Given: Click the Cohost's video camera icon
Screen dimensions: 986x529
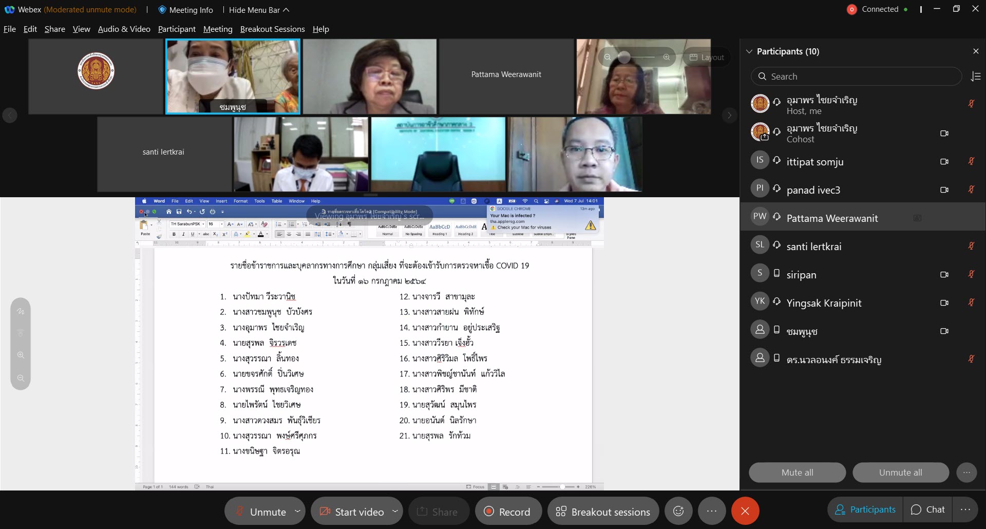Looking at the screenshot, I should [x=944, y=134].
